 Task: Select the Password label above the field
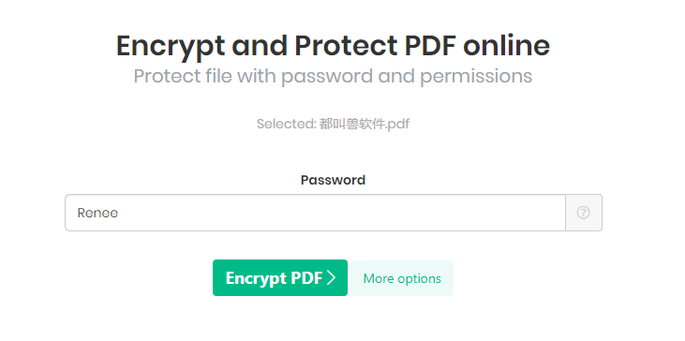click(333, 180)
